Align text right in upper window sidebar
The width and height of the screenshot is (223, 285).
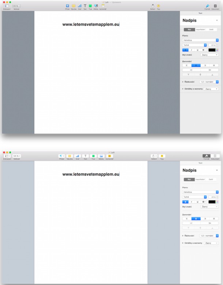[205, 66]
